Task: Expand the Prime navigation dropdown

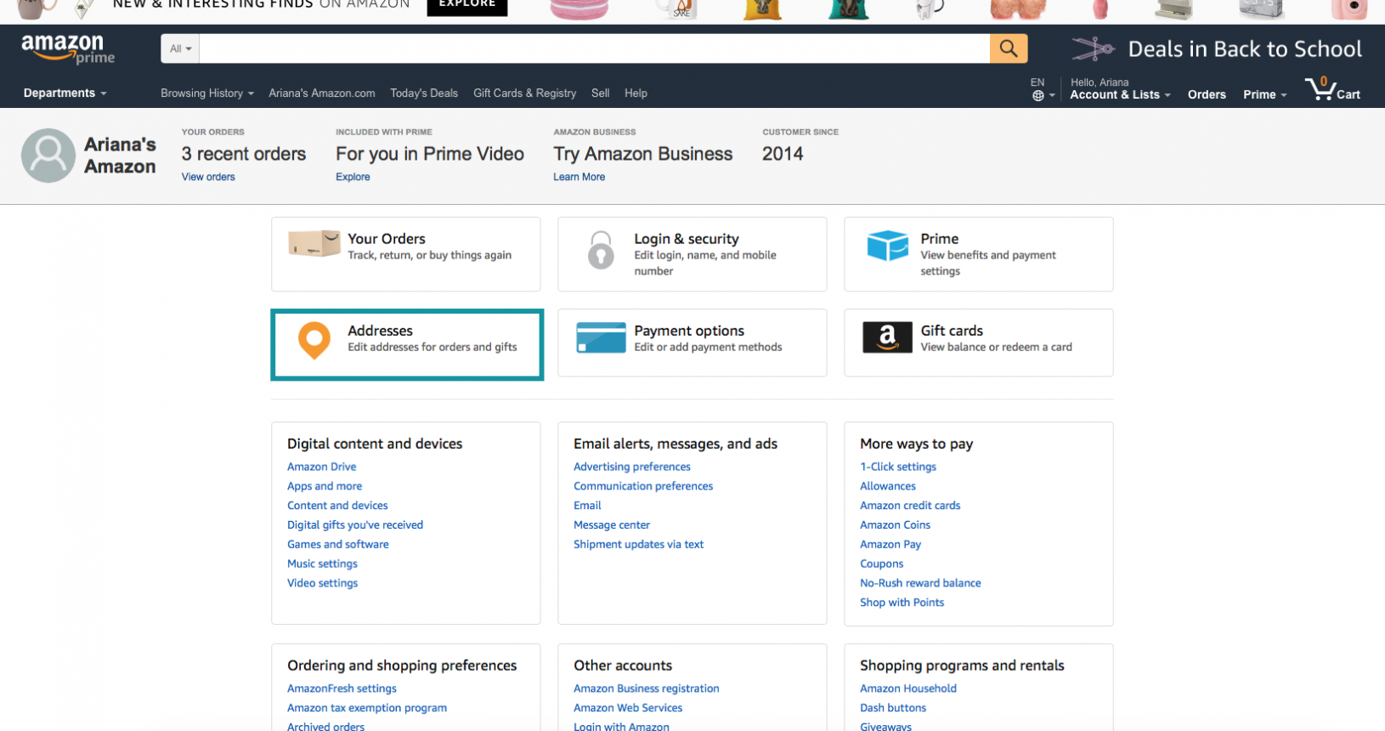Action: [x=1265, y=94]
